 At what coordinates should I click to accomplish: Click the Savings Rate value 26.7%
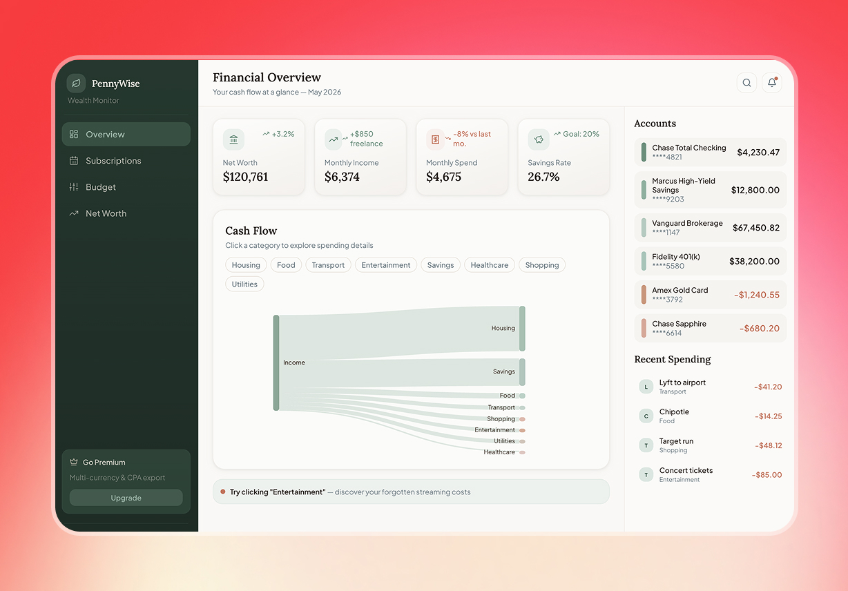click(543, 177)
